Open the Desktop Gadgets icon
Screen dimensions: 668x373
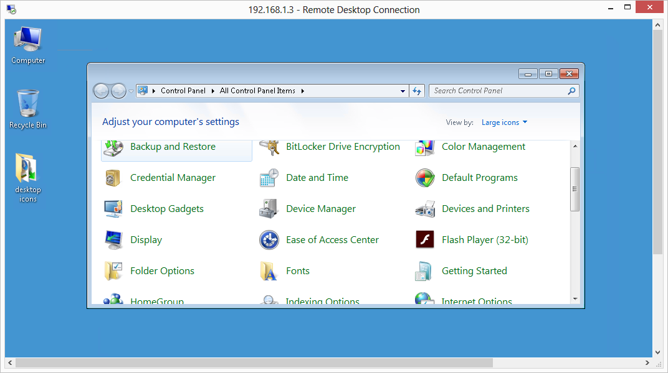[113, 209]
